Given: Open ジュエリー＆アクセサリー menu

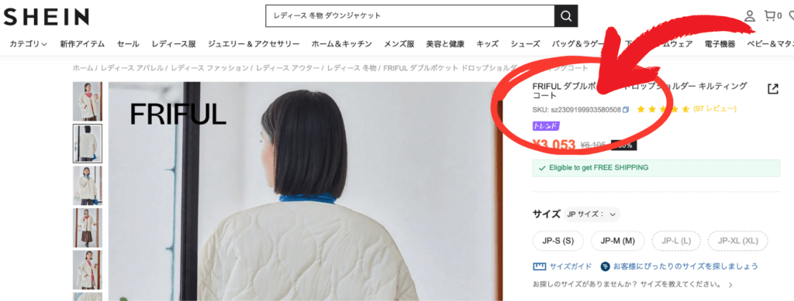Looking at the screenshot, I should tap(254, 44).
